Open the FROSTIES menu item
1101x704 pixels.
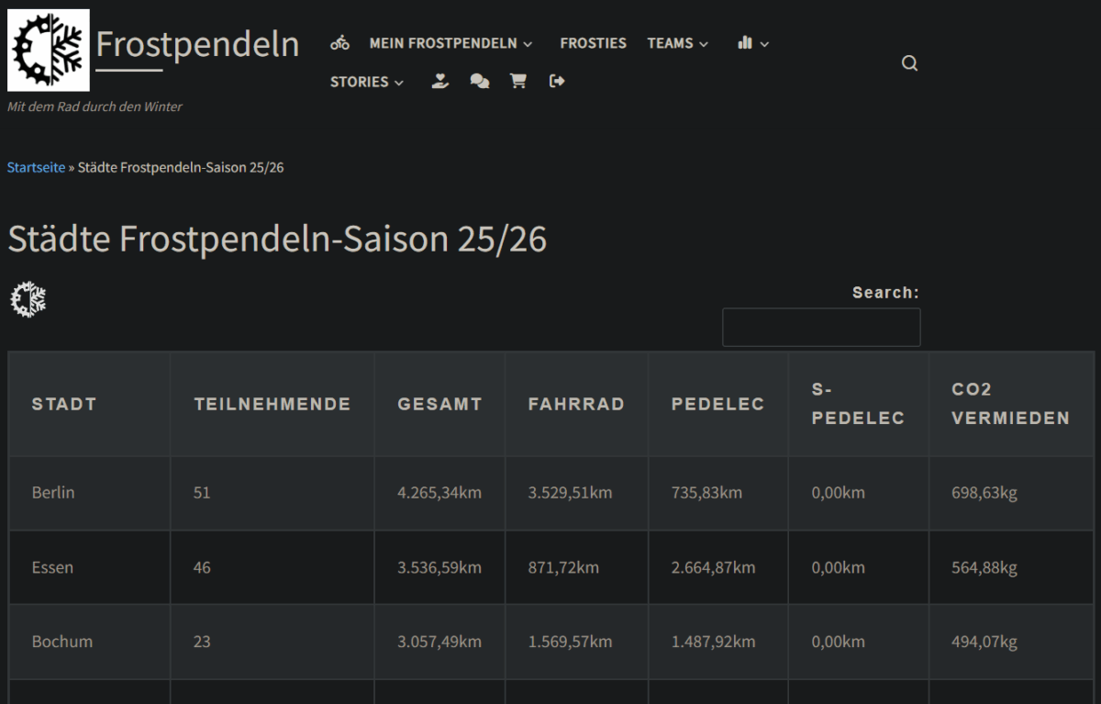(593, 42)
